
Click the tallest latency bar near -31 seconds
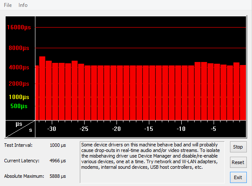click(x=42, y=88)
